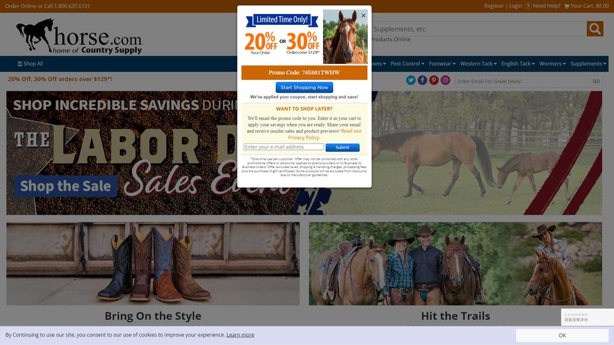Open the Facebook social icon
Screen dimensions: 614x345
tap(422, 80)
